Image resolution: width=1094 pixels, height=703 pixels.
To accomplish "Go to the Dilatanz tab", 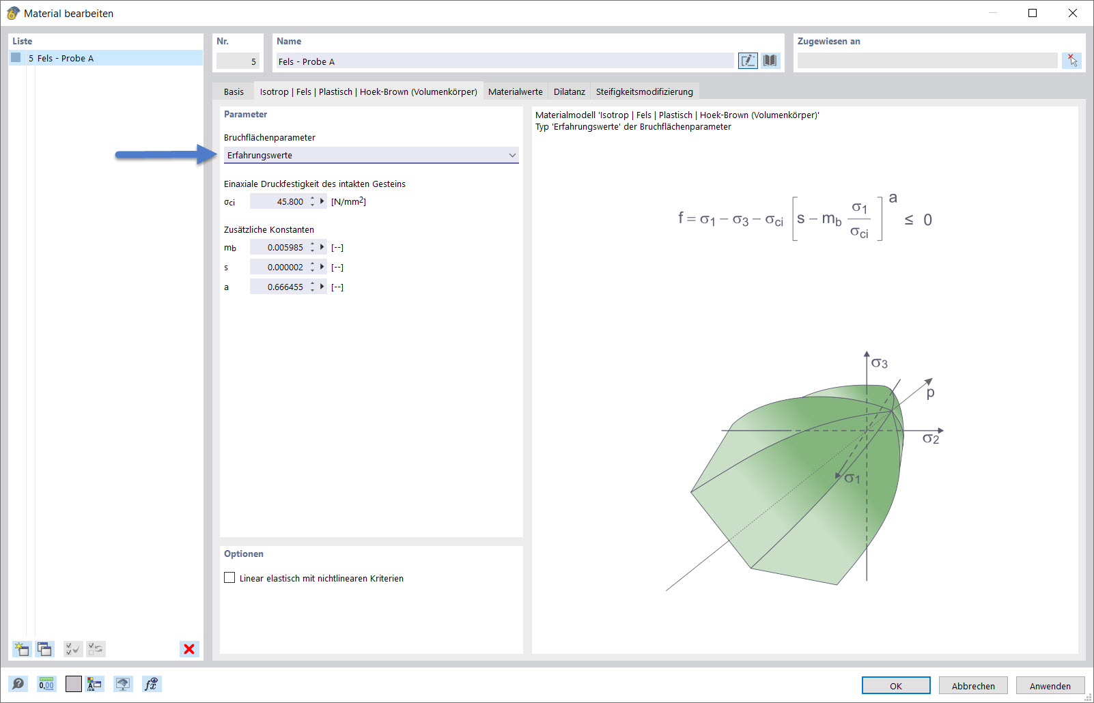I will (x=570, y=91).
